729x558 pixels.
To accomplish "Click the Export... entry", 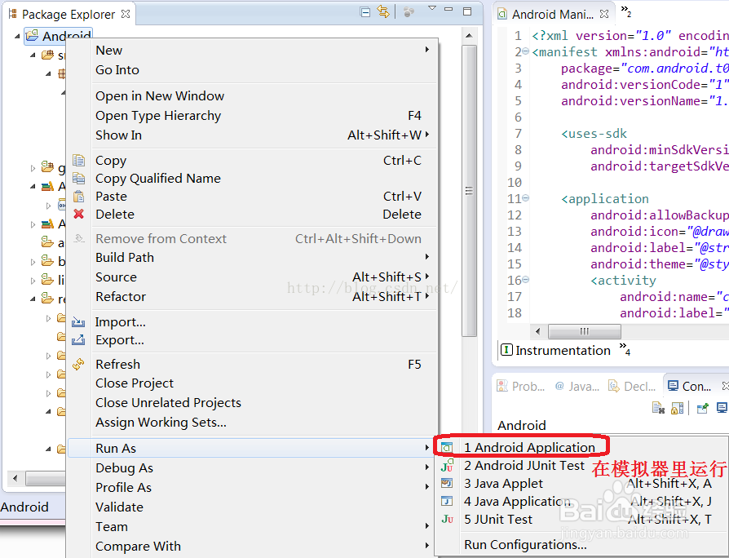I will (253, 340).
